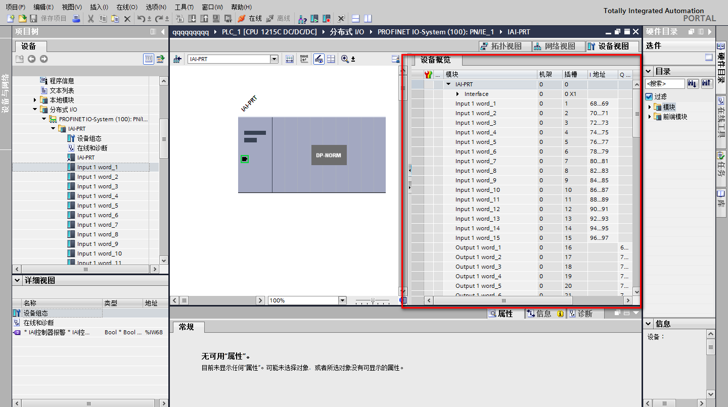Viewport: 728px width, 407px height.
Task: Click the Undo arrow in toolbar
Action: click(x=141, y=19)
